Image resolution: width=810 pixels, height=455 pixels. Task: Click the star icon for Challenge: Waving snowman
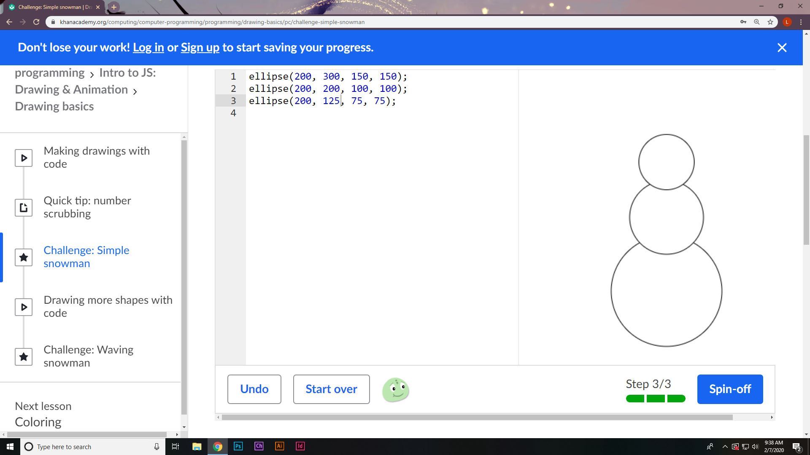[24, 357]
